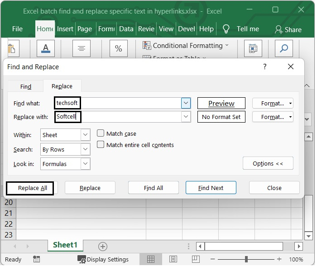Tick Match entire cell contents
Image resolution: width=317 pixels, height=266 pixels.
point(101,145)
